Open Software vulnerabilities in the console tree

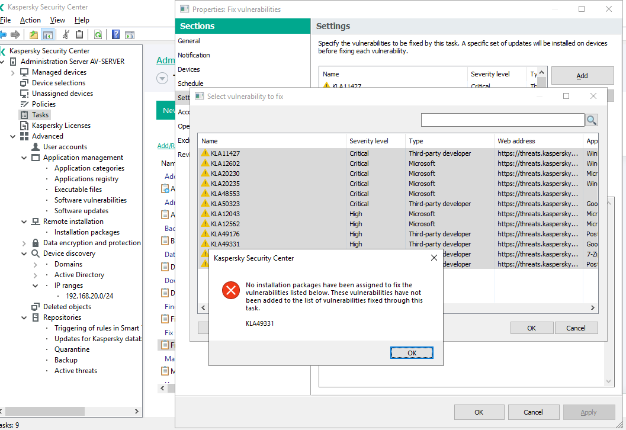click(x=90, y=200)
